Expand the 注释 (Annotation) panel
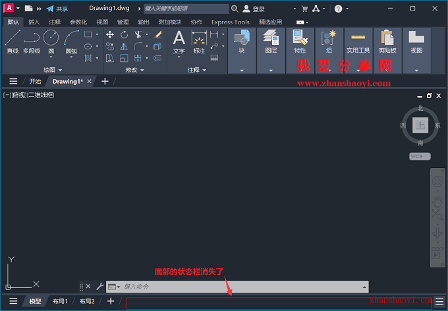448x311 pixels. (x=196, y=70)
